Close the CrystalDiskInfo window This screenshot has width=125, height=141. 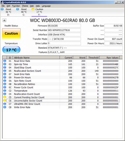coord(123,2)
